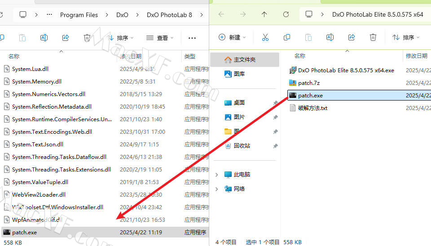431x246 pixels.
Task: Click DxO PhotoLab Elite 8.5.0.575 x64 breadcrumb
Action: tap(378, 14)
